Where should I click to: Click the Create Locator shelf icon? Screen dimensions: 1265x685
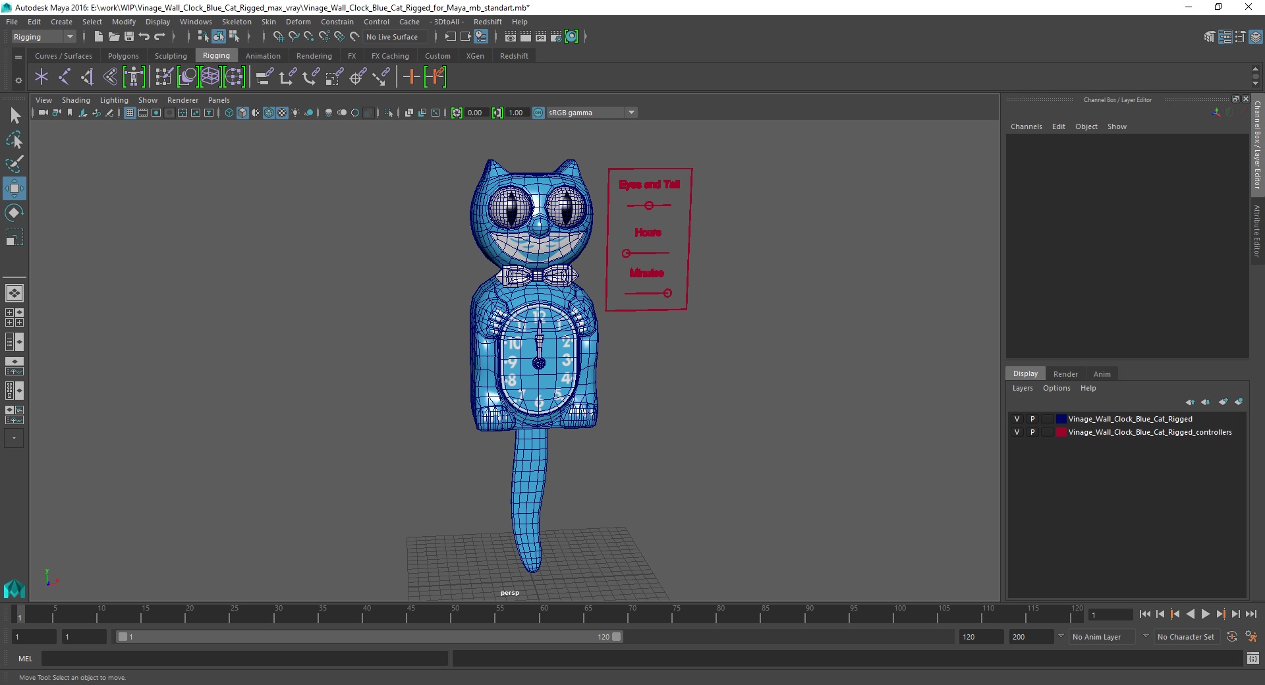tap(42, 77)
